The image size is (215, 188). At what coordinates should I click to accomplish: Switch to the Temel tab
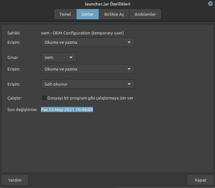65,14
